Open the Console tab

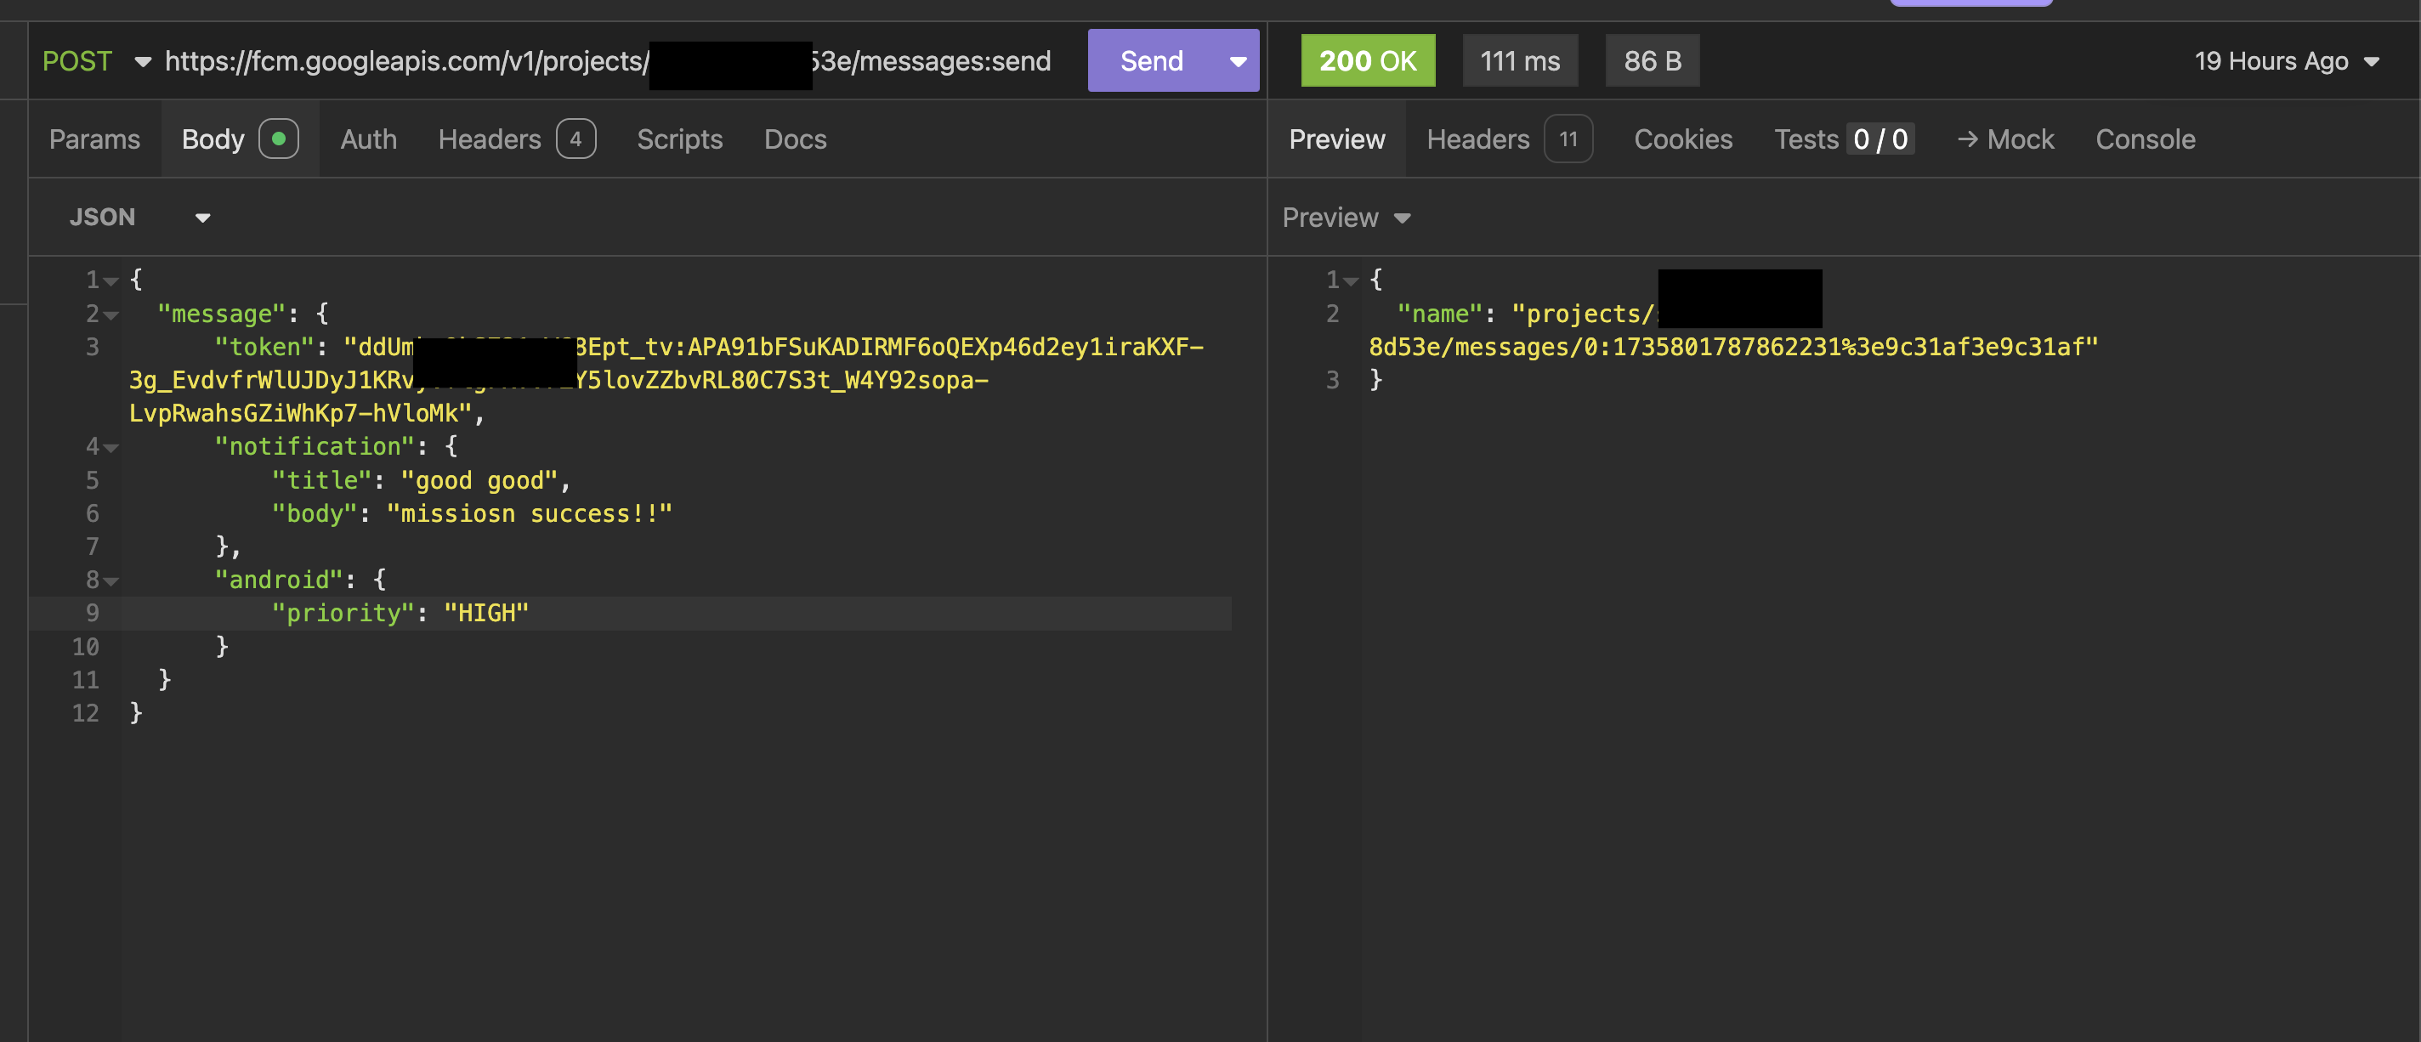(x=2145, y=139)
